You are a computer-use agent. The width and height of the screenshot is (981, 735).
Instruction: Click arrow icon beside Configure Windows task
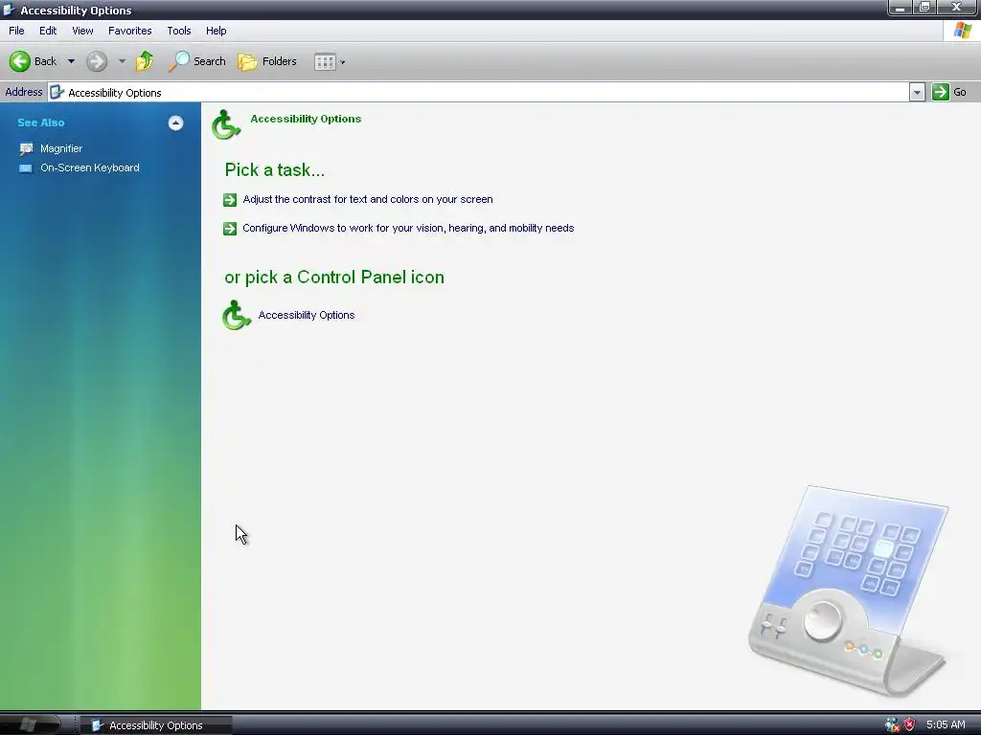point(230,228)
